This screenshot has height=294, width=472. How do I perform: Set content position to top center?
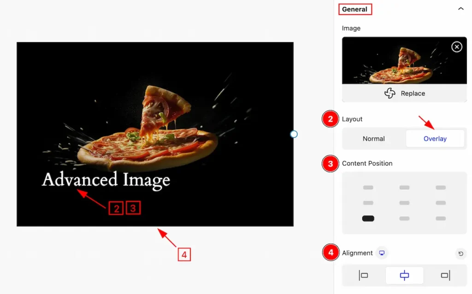404,188
